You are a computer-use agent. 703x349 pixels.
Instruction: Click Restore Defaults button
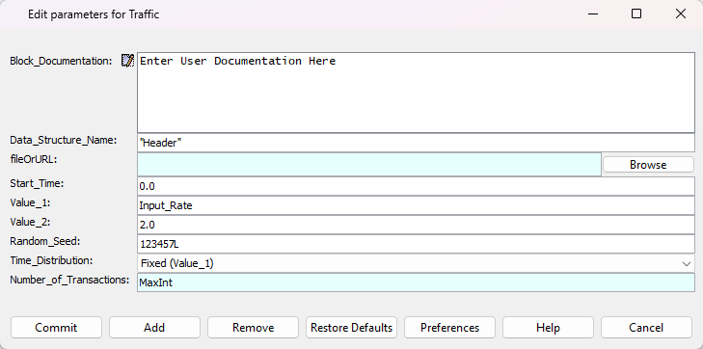pyautogui.click(x=351, y=328)
